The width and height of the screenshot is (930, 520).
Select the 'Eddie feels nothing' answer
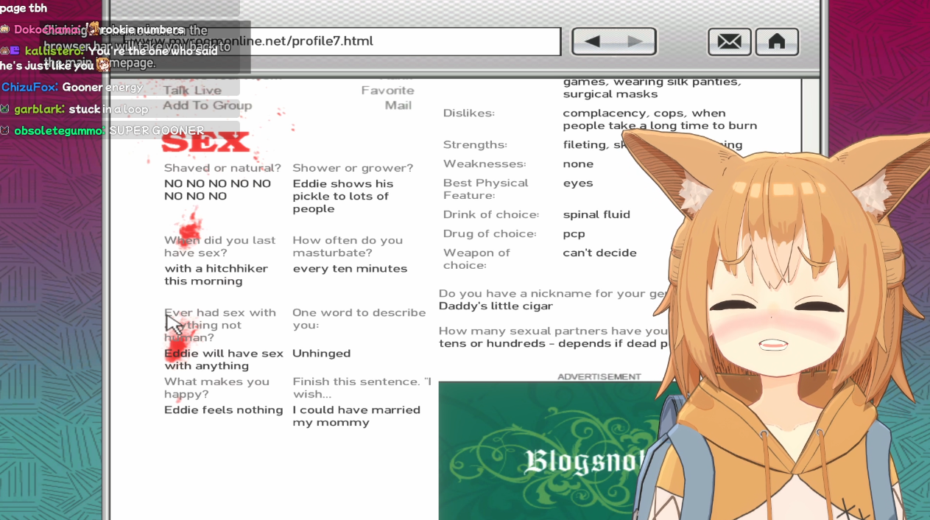(224, 410)
